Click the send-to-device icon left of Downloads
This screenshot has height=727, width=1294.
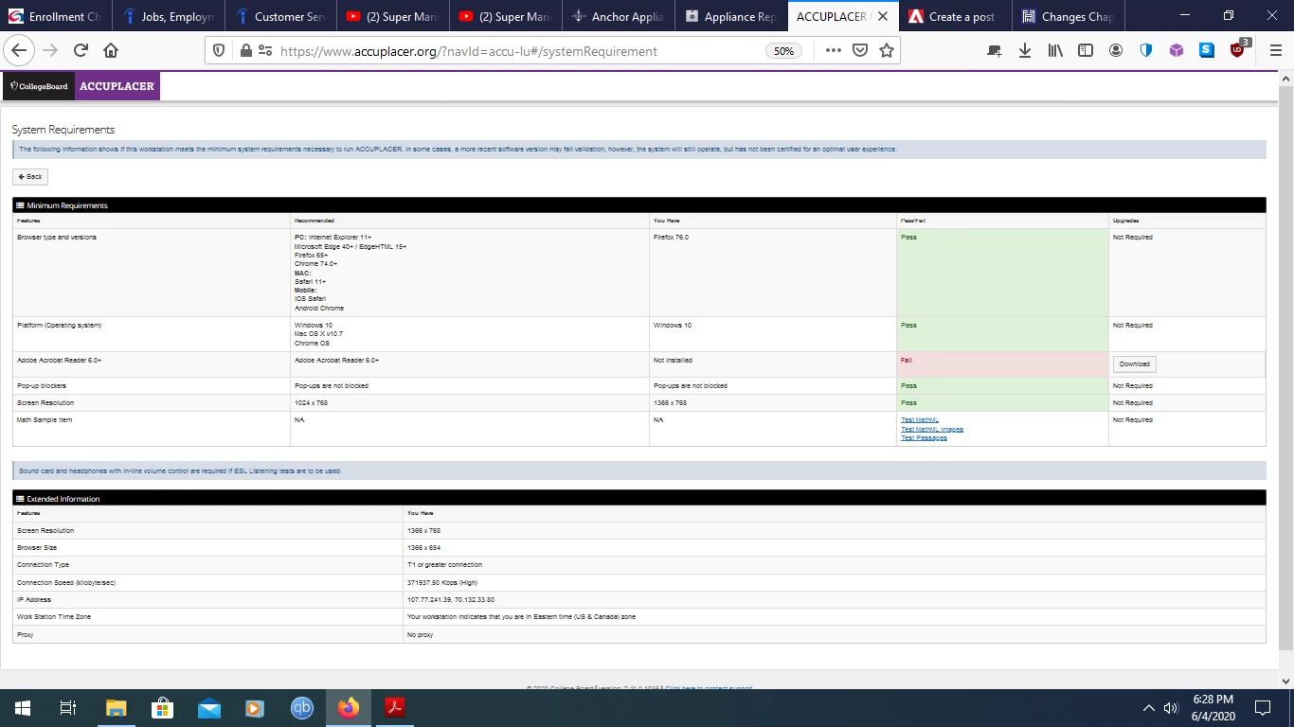tap(995, 51)
